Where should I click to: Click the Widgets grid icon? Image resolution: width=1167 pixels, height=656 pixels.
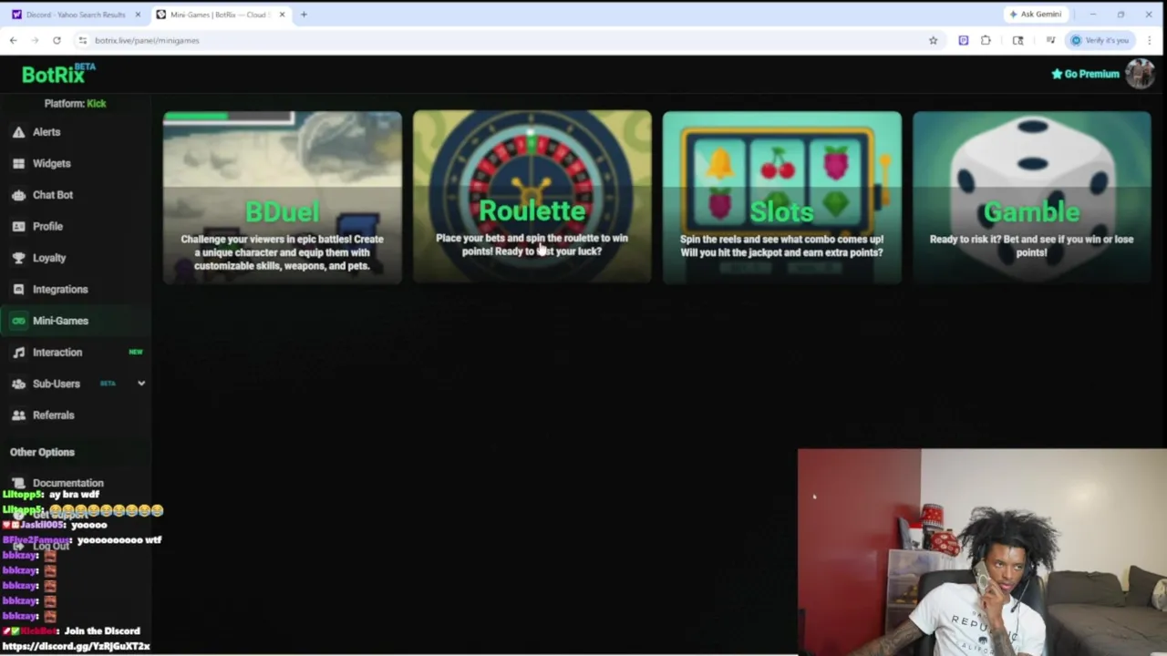pyautogui.click(x=18, y=163)
